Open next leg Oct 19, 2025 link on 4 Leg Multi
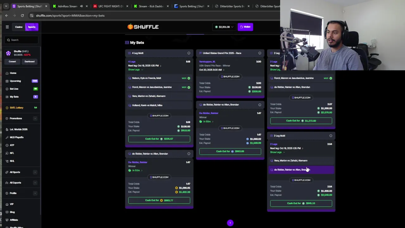405x228 pixels. (x=145, y=66)
